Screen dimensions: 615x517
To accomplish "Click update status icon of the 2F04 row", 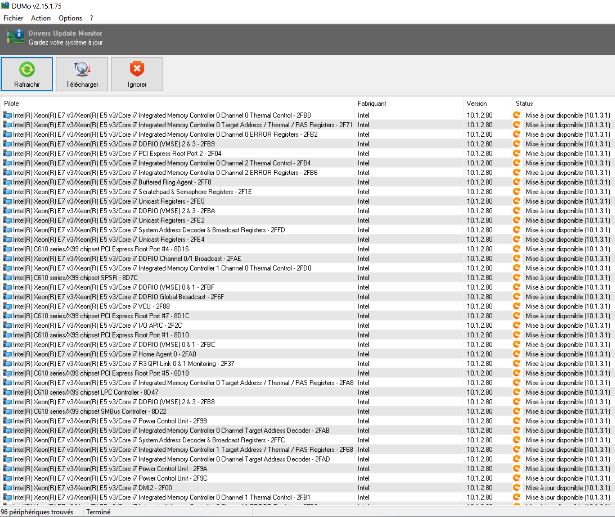I will click(517, 153).
